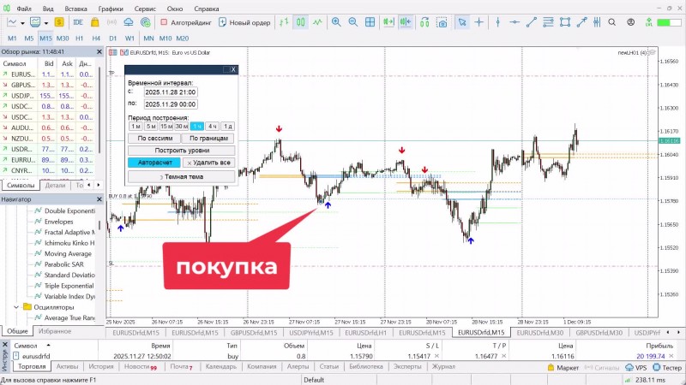Image resolution: width=686 pixels, height=385 pixels.
Task: Click the green level progress bar
Action: point(670,22)
